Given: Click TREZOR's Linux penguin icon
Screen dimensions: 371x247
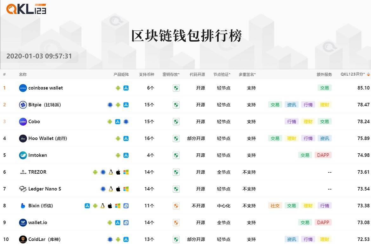Looking at the screenshot, I should 111,172.
